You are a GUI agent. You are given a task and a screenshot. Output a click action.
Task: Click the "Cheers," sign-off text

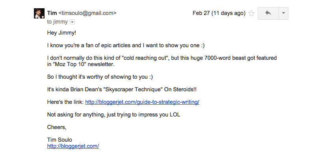[x=57, y=127]
